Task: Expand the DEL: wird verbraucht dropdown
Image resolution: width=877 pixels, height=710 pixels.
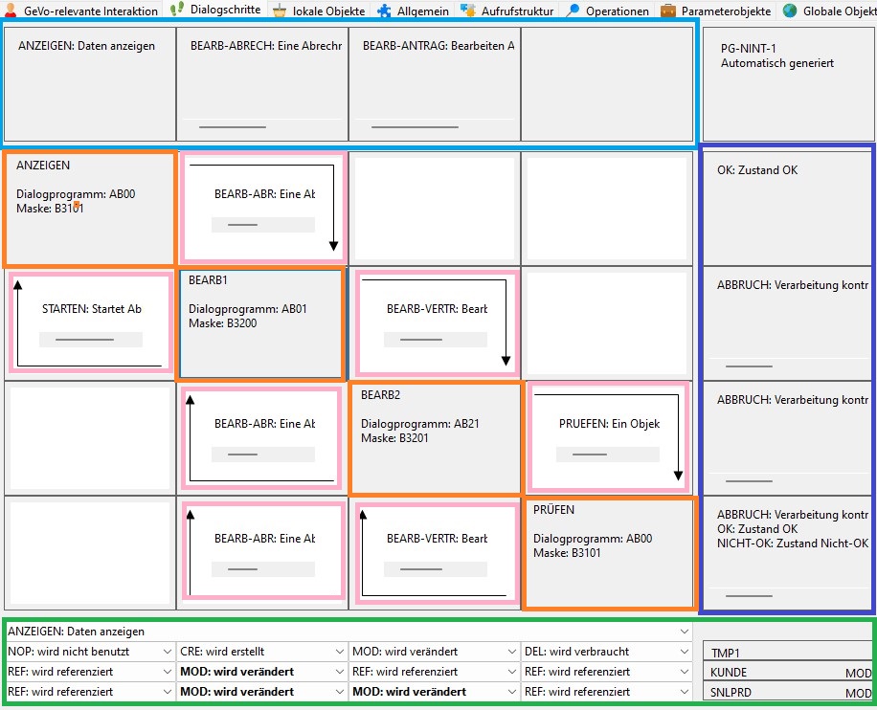Action: (x=684, y=652)
